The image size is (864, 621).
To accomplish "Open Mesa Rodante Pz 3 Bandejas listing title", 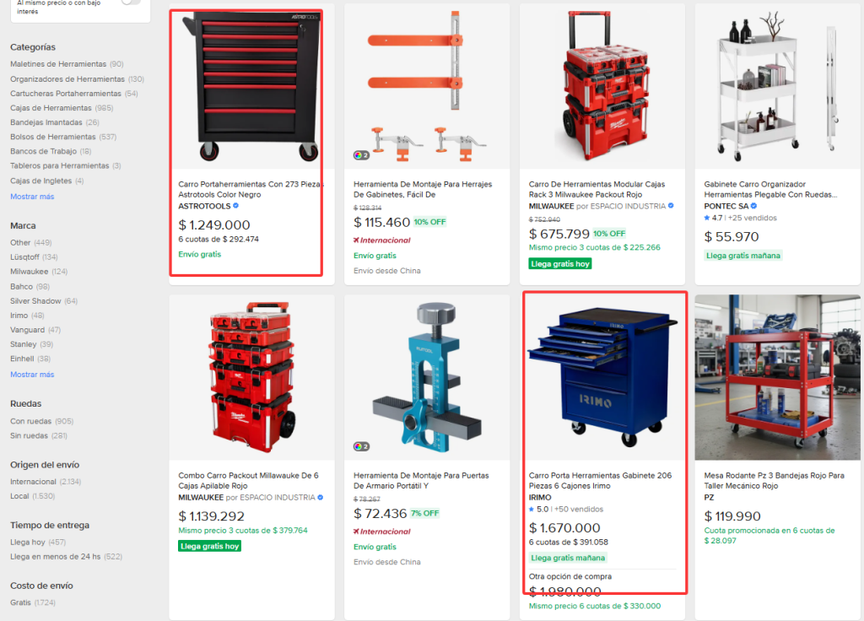I will point(774,480).
